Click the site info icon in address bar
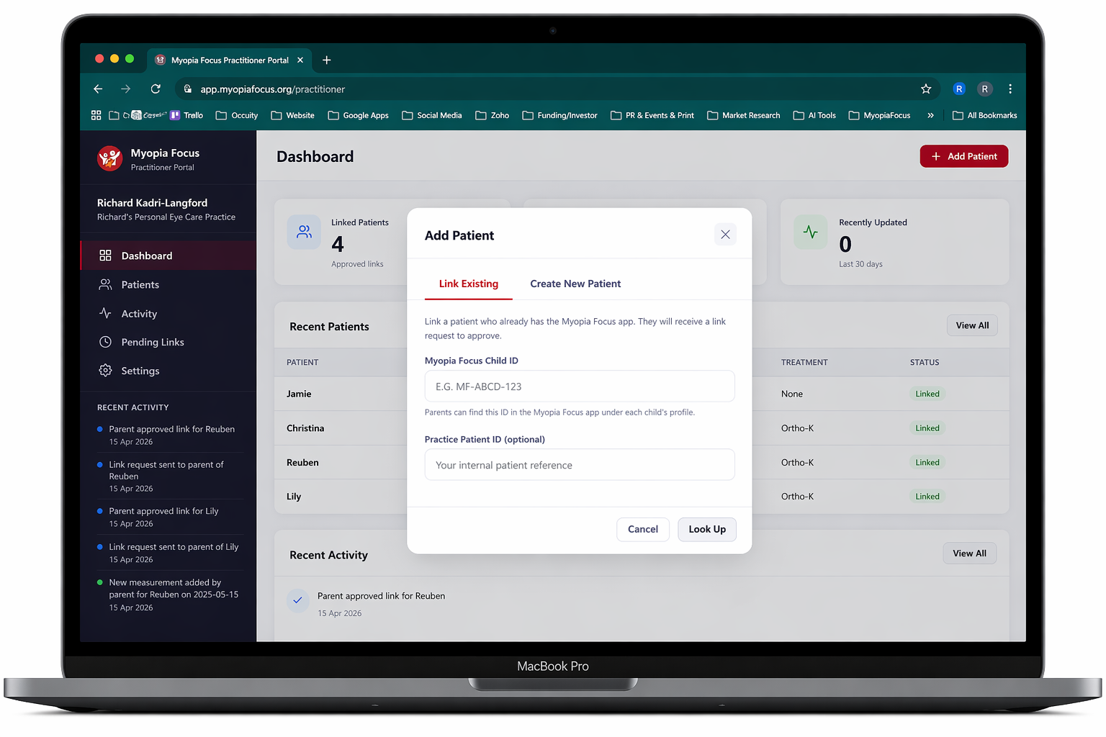This screenshot has height=737, width=1106. tap(188, 89)
